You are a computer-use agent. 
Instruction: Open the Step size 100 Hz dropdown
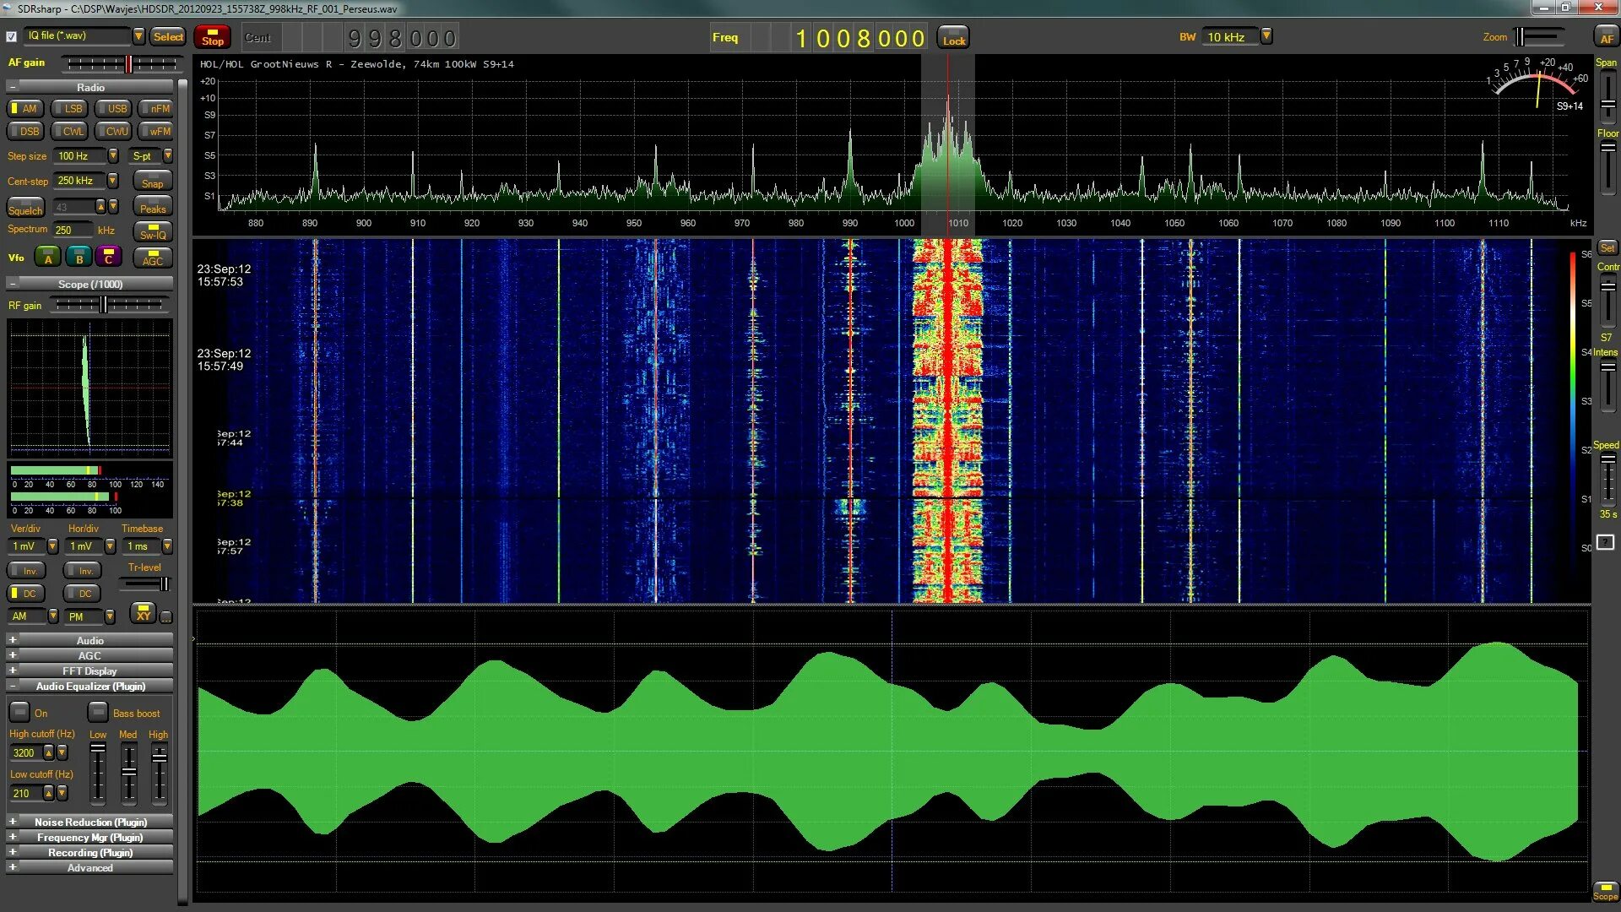[113, 156]
